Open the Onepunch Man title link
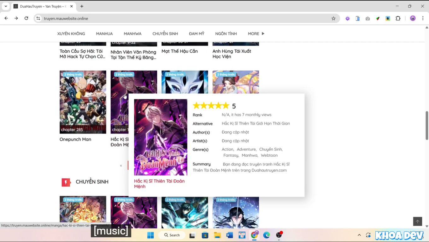 75,139
